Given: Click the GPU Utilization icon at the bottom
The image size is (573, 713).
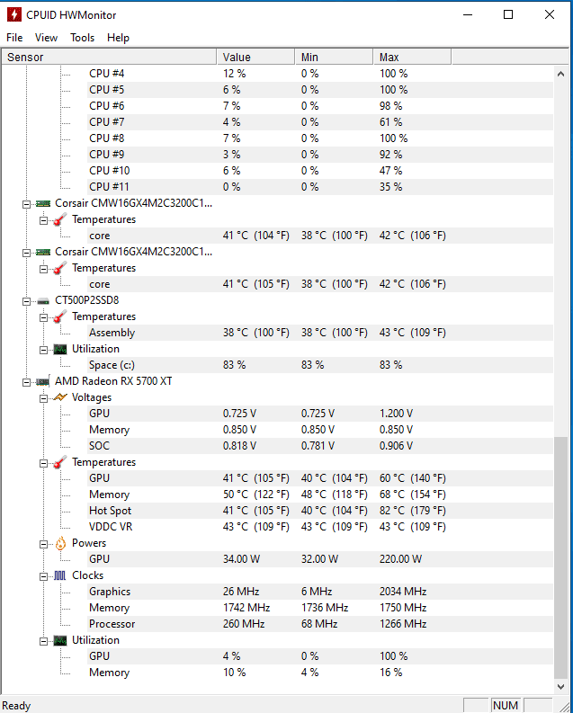Looking at the screenshot, I should click(x=59, y=640).
